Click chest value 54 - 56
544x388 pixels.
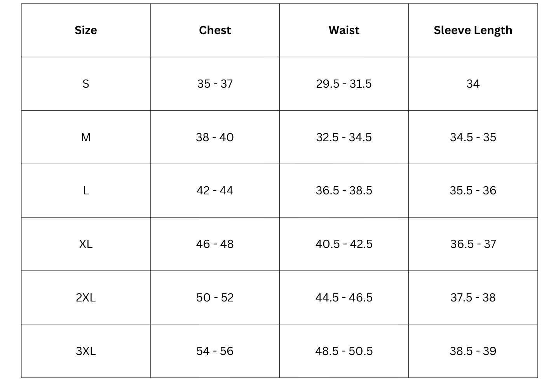coord(215,351)
